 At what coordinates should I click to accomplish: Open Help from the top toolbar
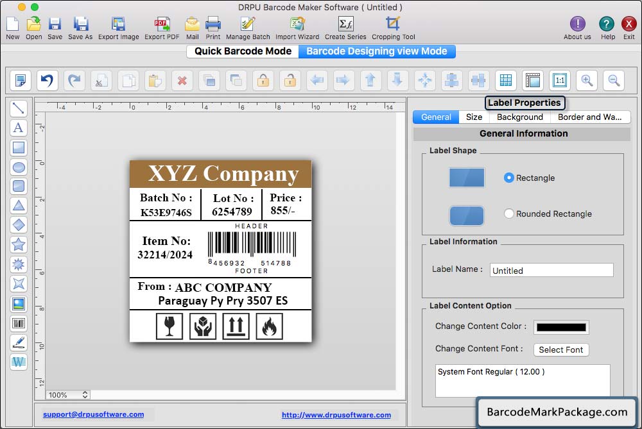(607, 28)
